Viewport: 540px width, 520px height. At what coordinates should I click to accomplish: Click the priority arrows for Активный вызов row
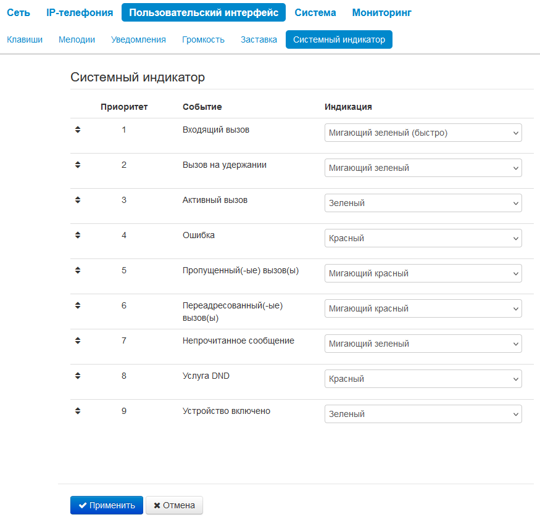point(78,200)
